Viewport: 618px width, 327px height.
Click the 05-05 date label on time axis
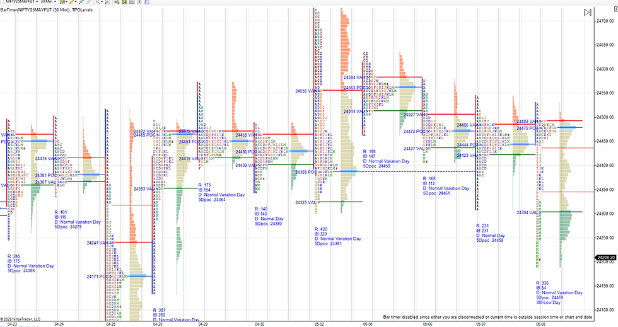point(367,324)
